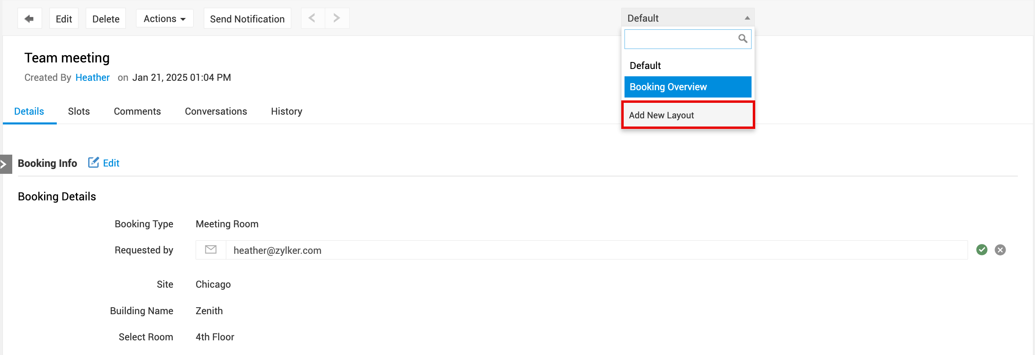Cancel email edit with gray X icon
This screenshot has width=1035, height=355.
point(1000,250)
